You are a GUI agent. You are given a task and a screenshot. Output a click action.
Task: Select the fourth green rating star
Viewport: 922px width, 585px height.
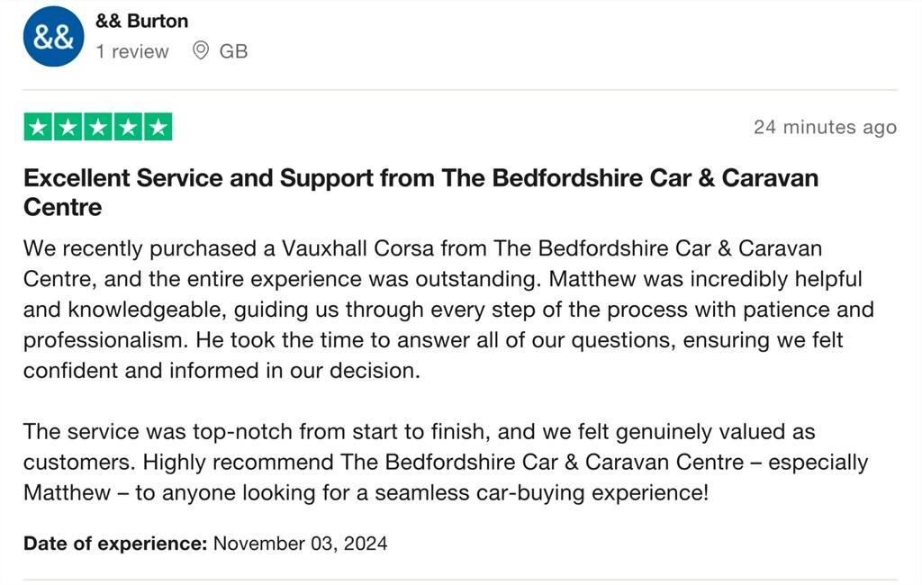[127, 127]
